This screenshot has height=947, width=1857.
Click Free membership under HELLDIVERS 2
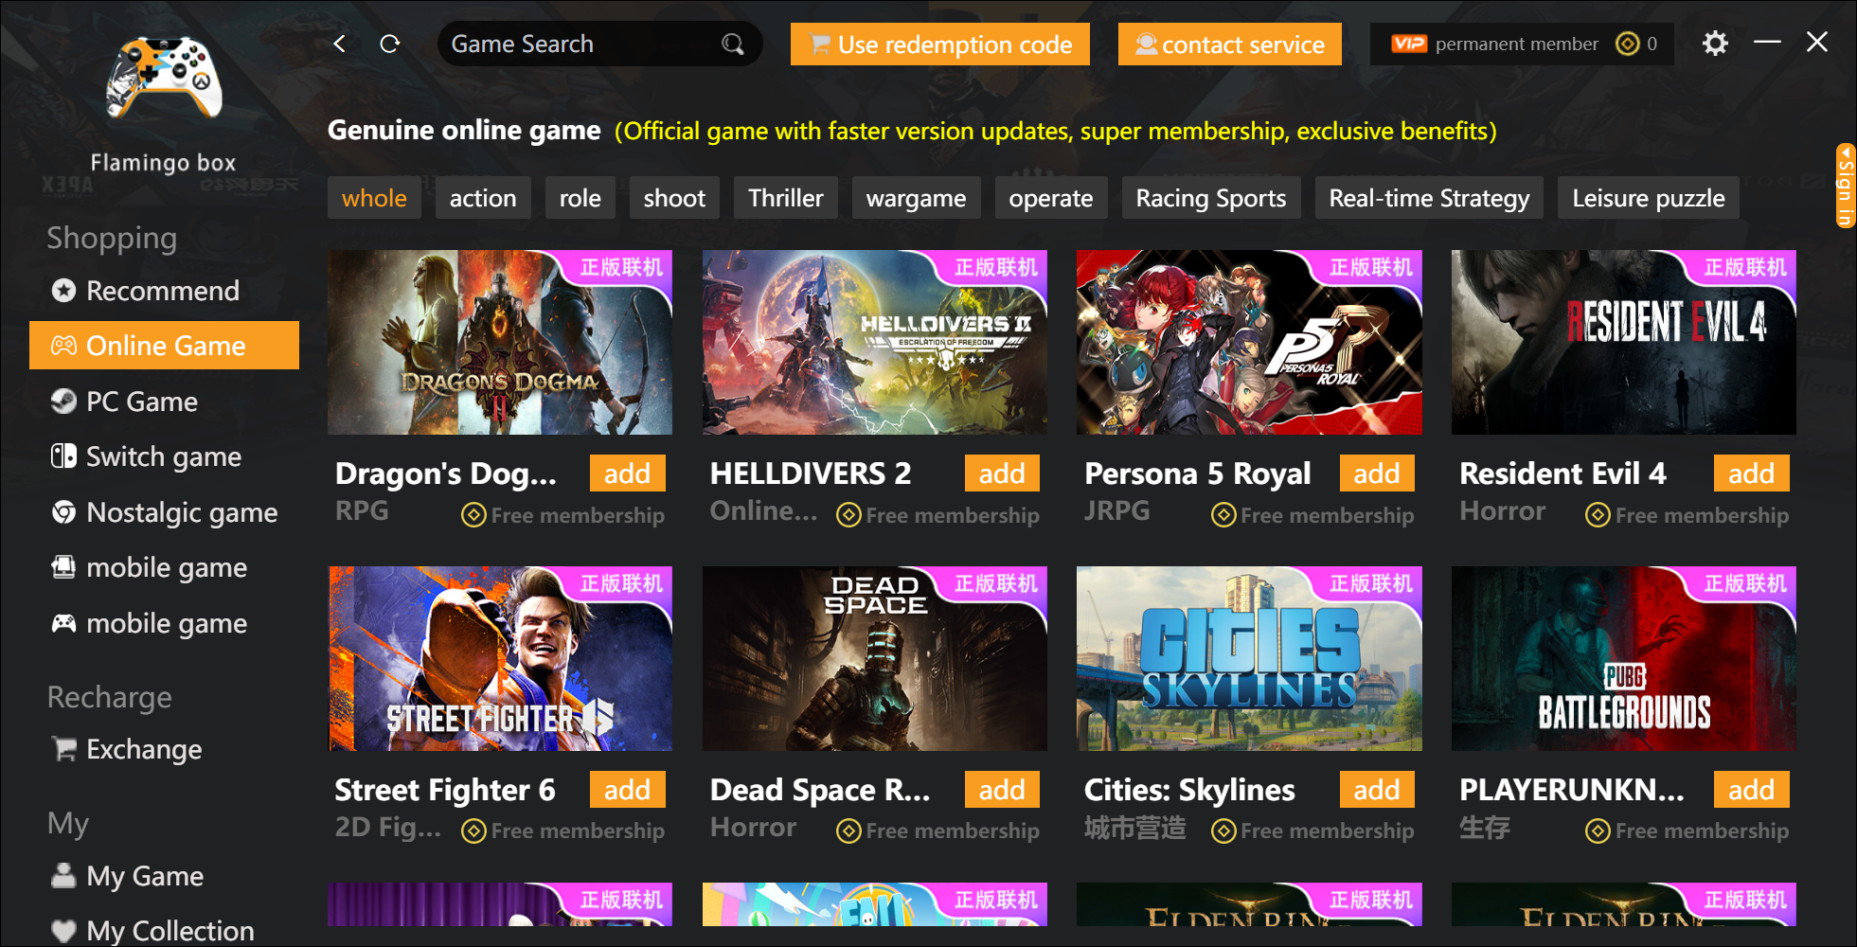click(938, 515)
